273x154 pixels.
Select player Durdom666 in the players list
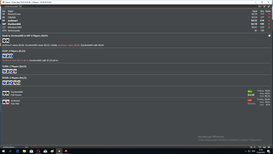pyautogui.click(x=14, y=24)
